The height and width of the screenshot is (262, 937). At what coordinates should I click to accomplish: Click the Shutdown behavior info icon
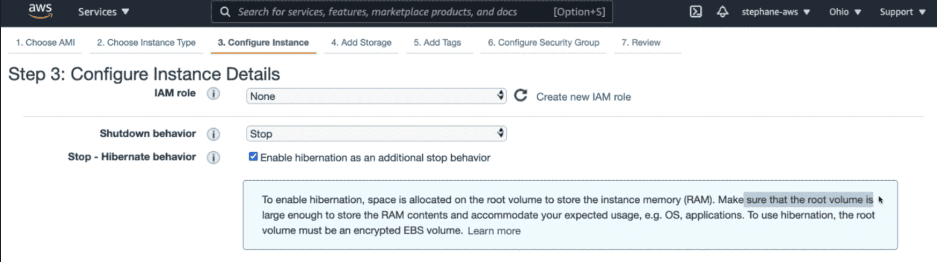(213, 134)
